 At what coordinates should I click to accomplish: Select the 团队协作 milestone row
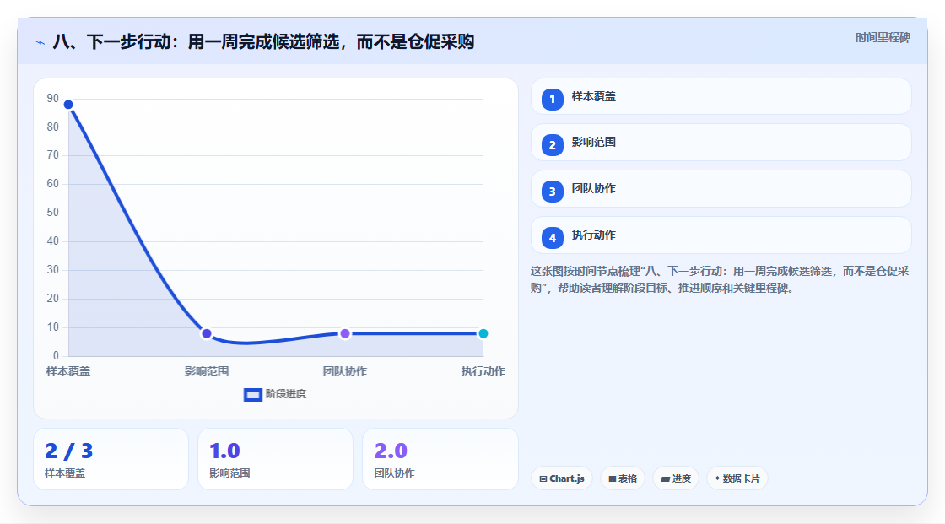(721, 189)
